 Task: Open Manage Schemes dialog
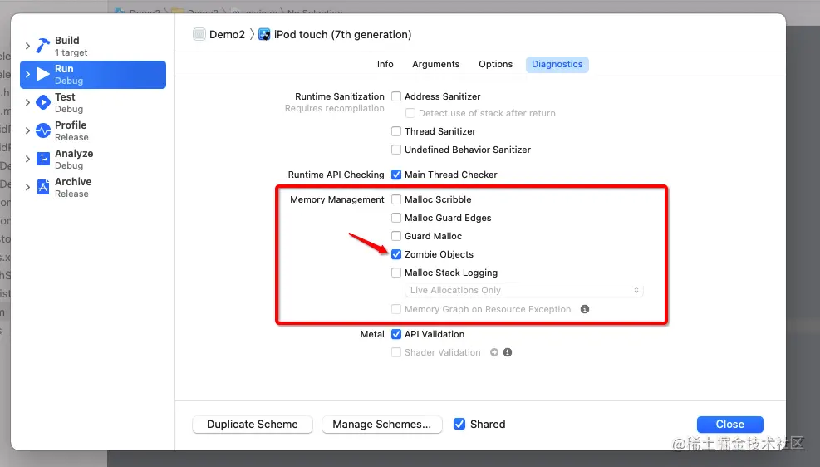point(382,424)
